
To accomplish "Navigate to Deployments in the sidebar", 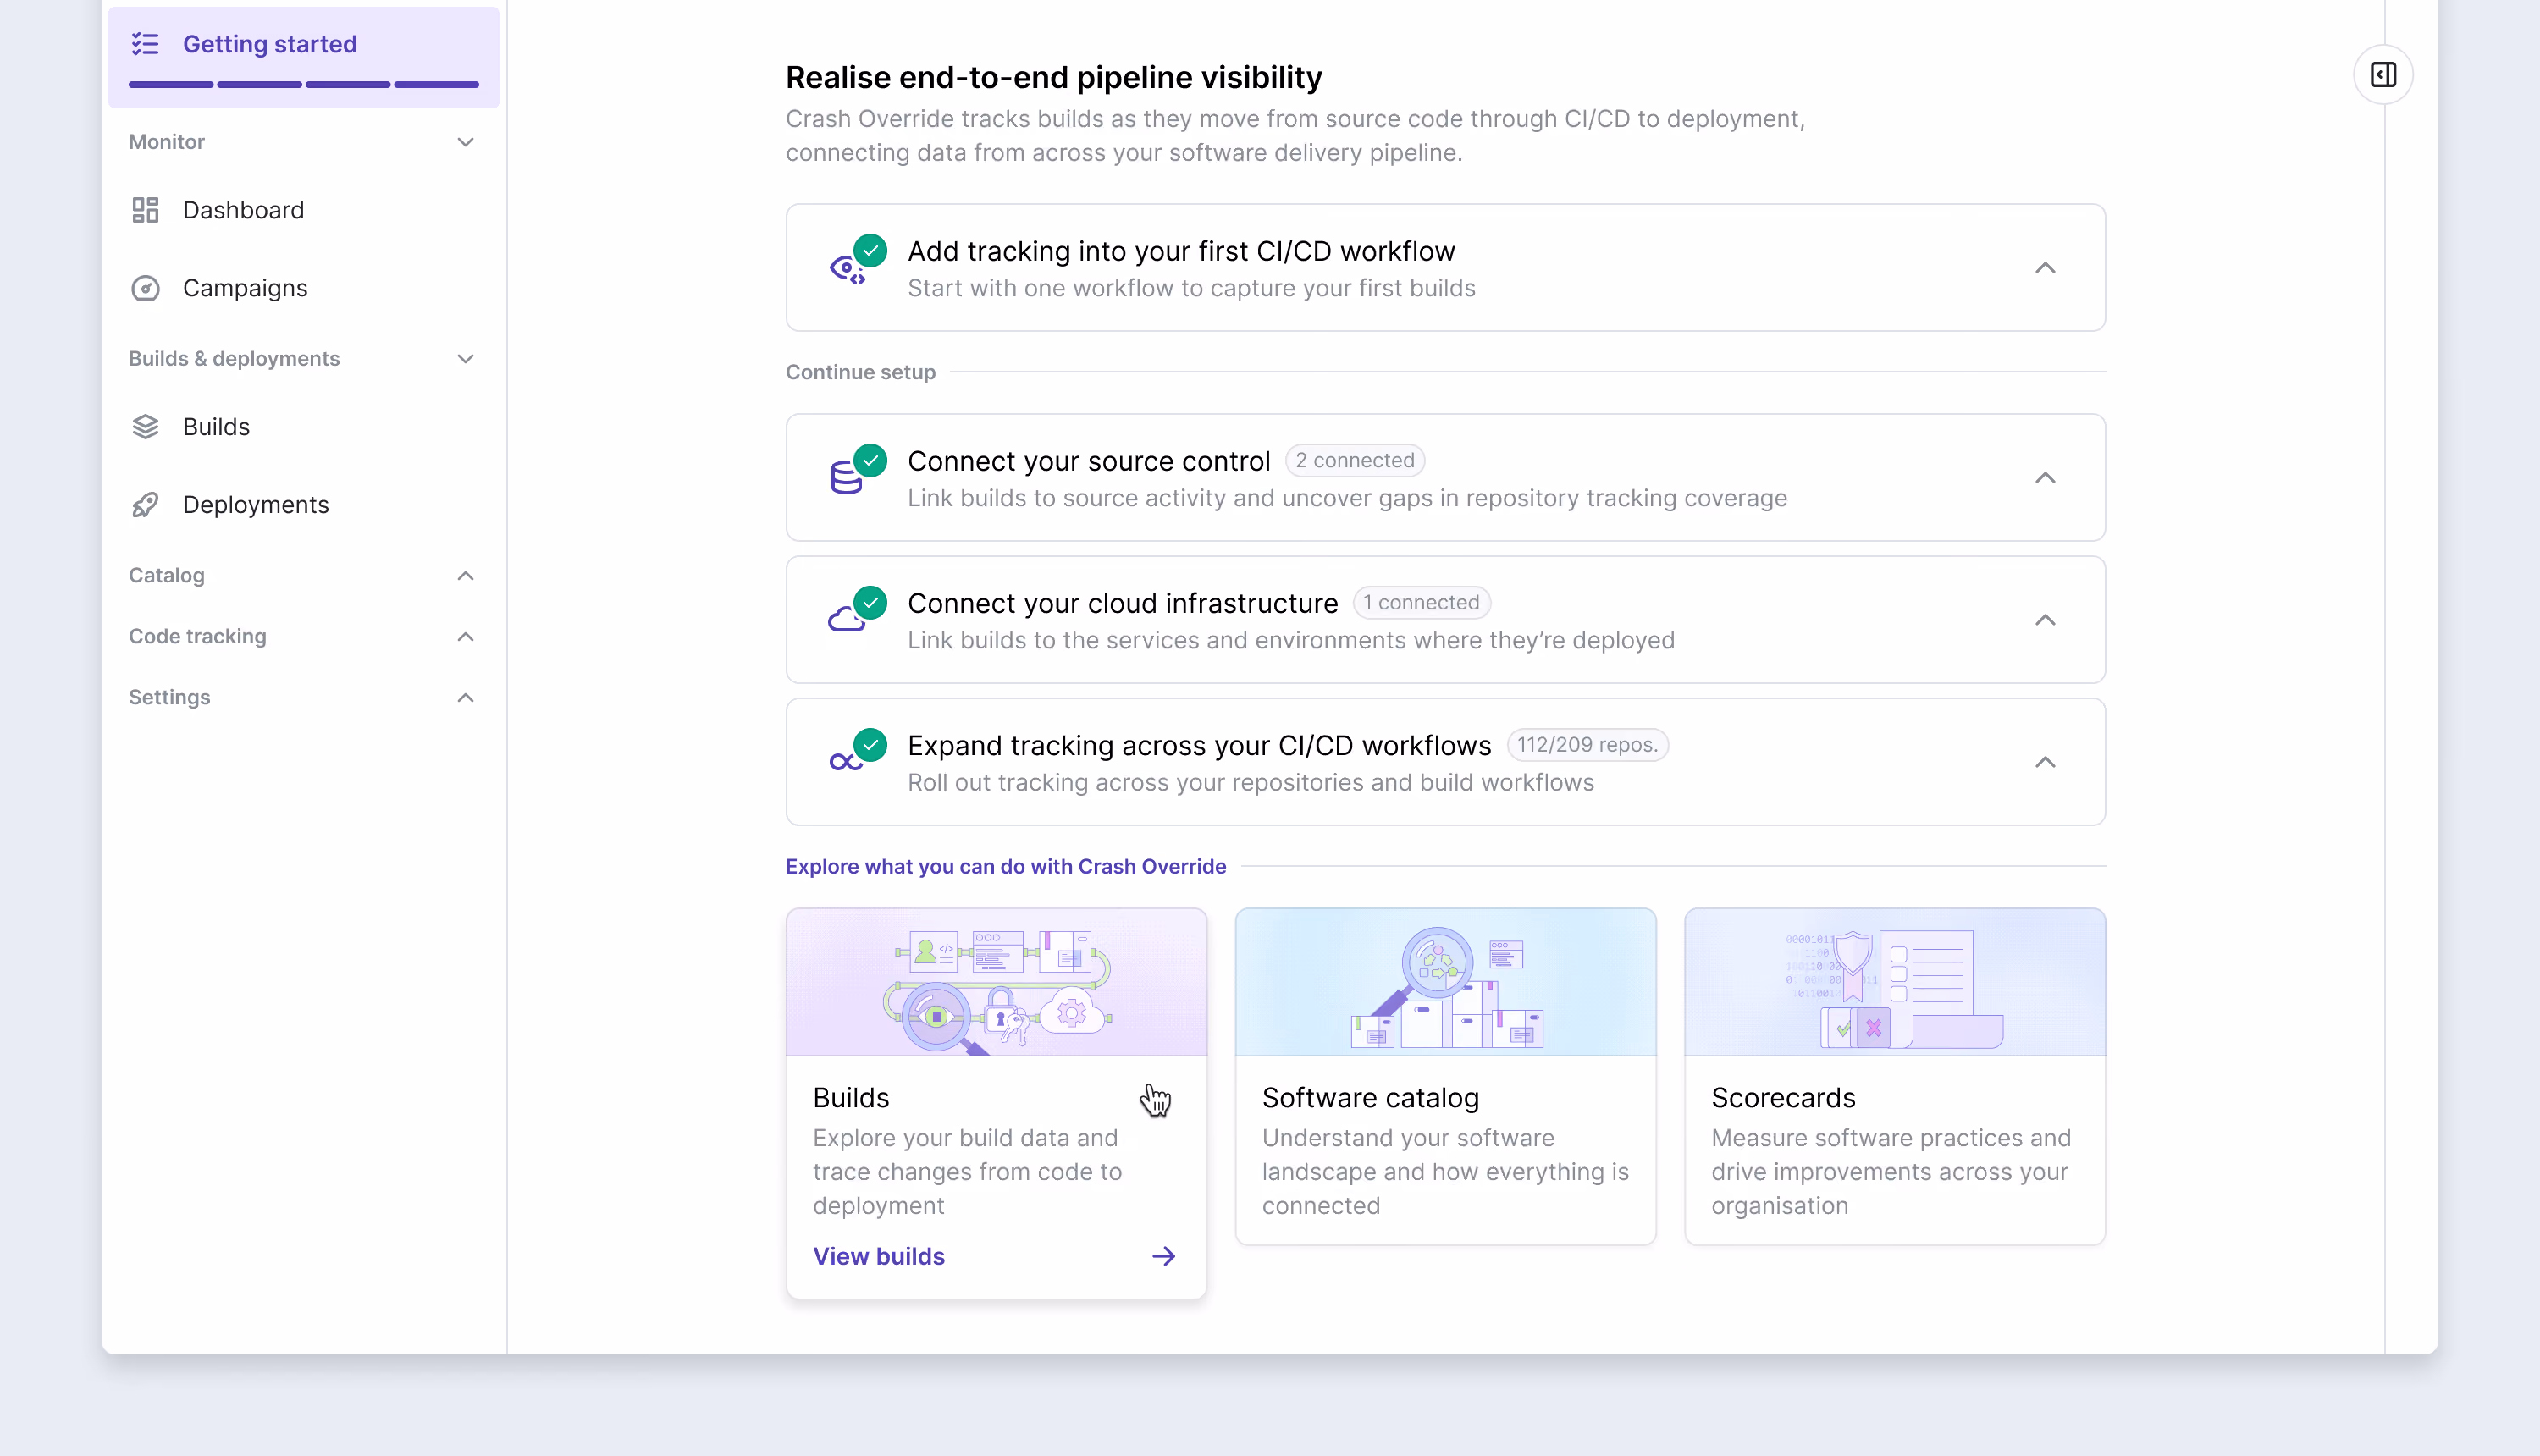I will (x=304, y=505).
